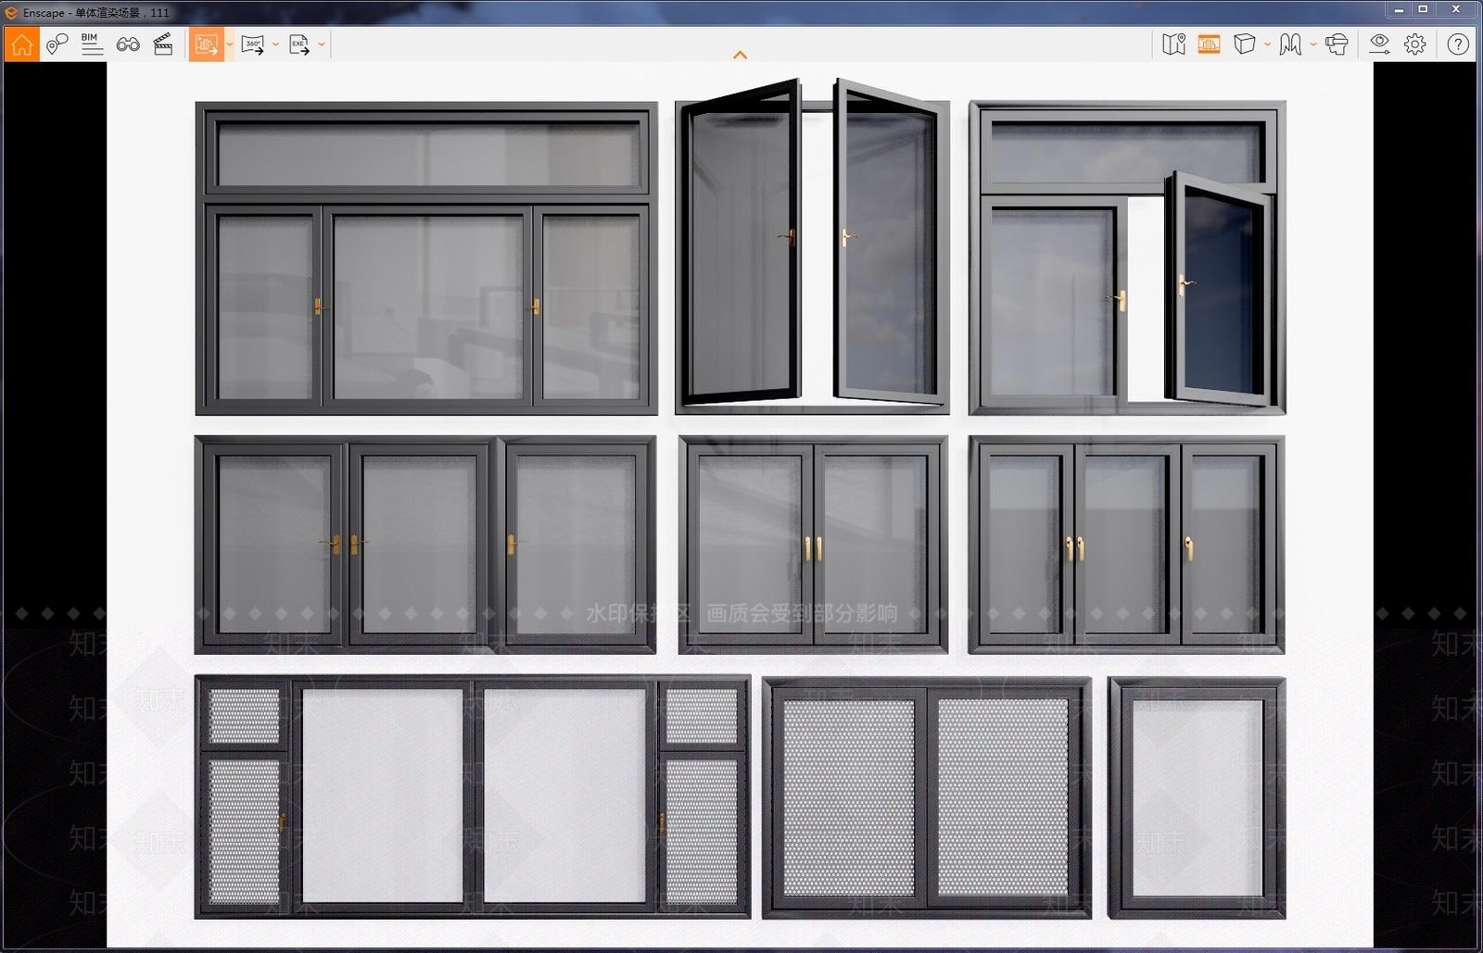Toggle the safe frame icon
This screenshot has height=953, width=1483.
(x=1209, y=44)
